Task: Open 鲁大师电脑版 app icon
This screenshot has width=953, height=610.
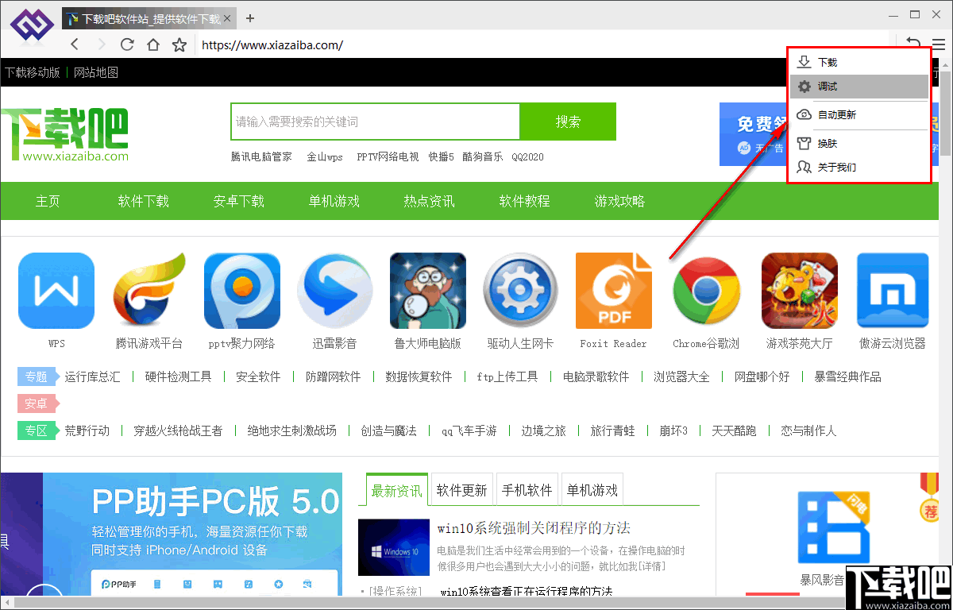Action: click(x=428, y=291)
